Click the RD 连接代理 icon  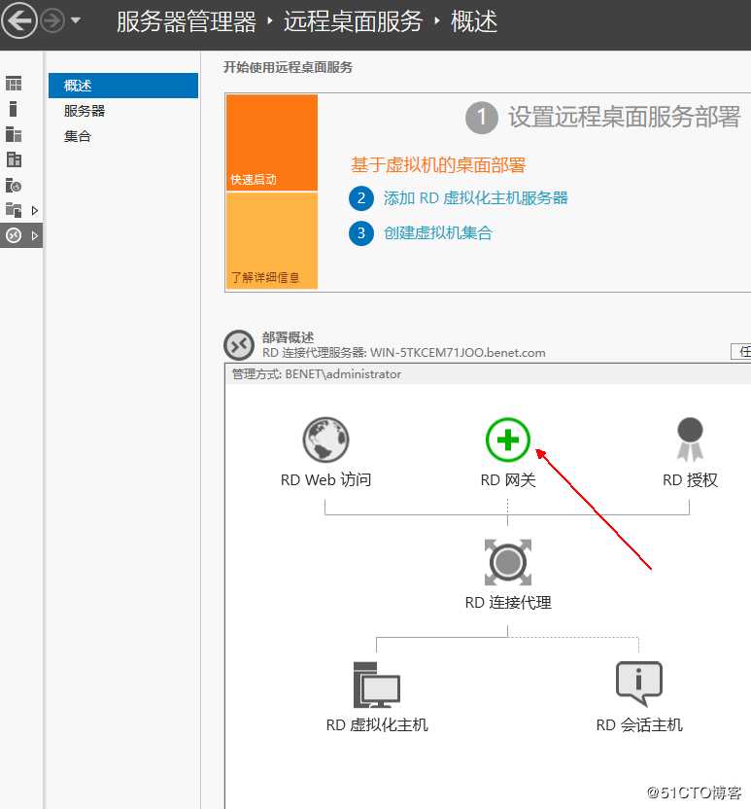click(508, 562)
